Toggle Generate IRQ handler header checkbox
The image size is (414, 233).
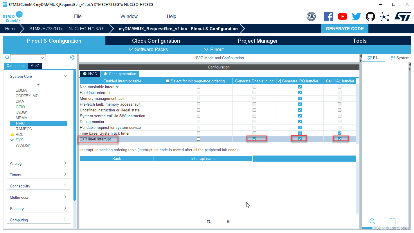[279, 81]
